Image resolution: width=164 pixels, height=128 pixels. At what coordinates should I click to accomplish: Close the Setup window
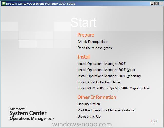pyautogui.click(x=161, y=4)
